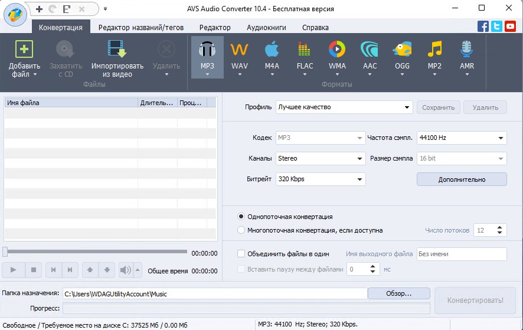Click the Длитель... column header
Screen dimensions: 523x330
point(158,103)
